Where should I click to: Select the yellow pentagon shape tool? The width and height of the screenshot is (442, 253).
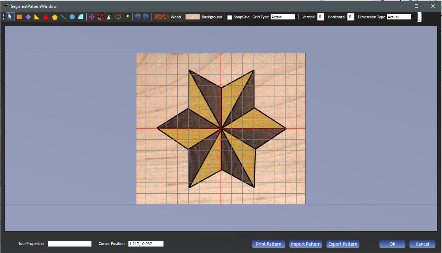(54, 17)
